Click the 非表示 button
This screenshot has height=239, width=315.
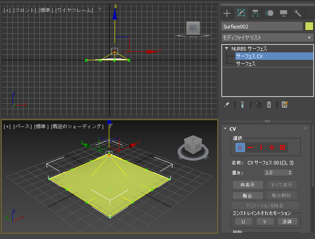[248, 184]
